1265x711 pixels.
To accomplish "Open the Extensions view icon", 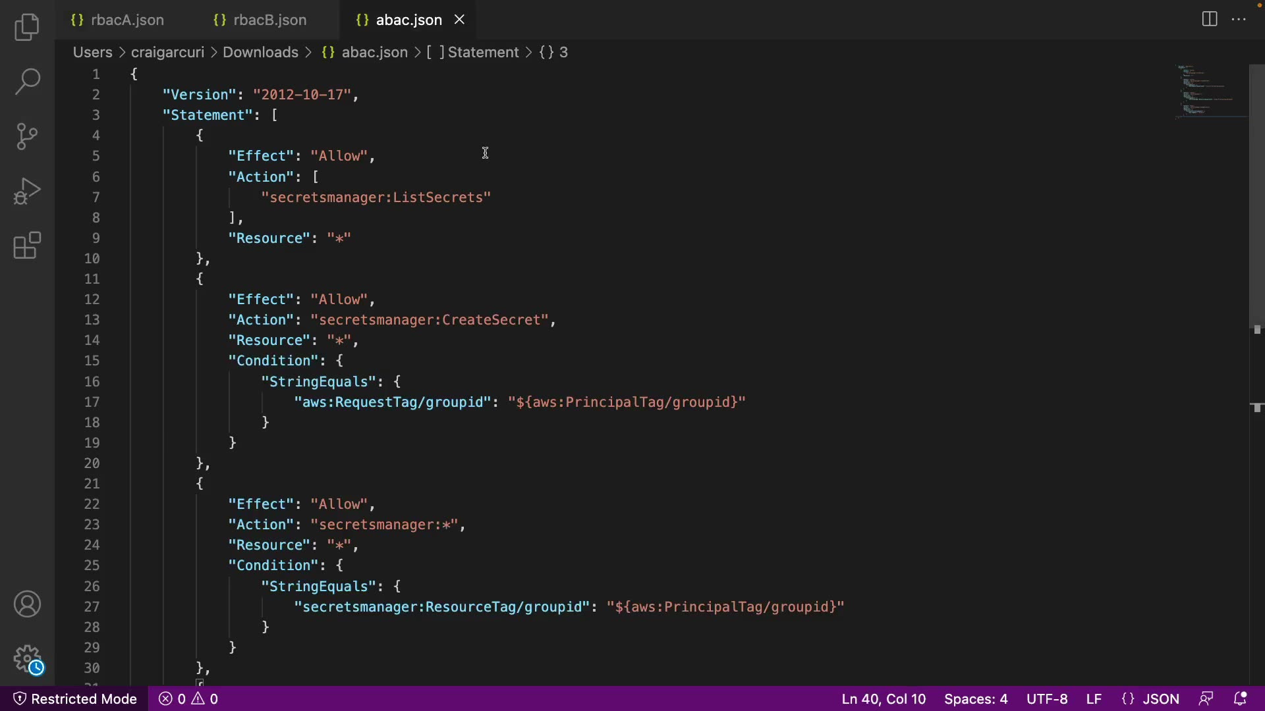I will (x=27, y=246).
